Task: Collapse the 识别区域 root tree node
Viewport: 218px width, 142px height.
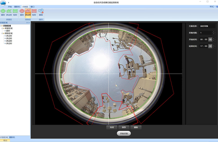Action: (1, 26)
